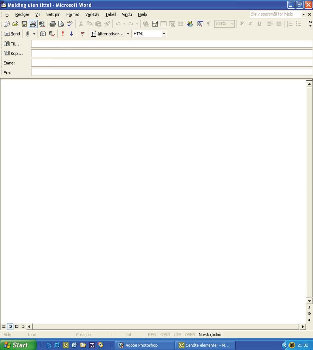The width and height of the screenshot is (313, 350).
Task: Toggle underline U formatting
Action: point(259,24)
